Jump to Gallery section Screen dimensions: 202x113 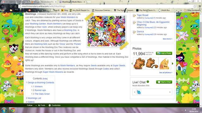coord(31,102)
